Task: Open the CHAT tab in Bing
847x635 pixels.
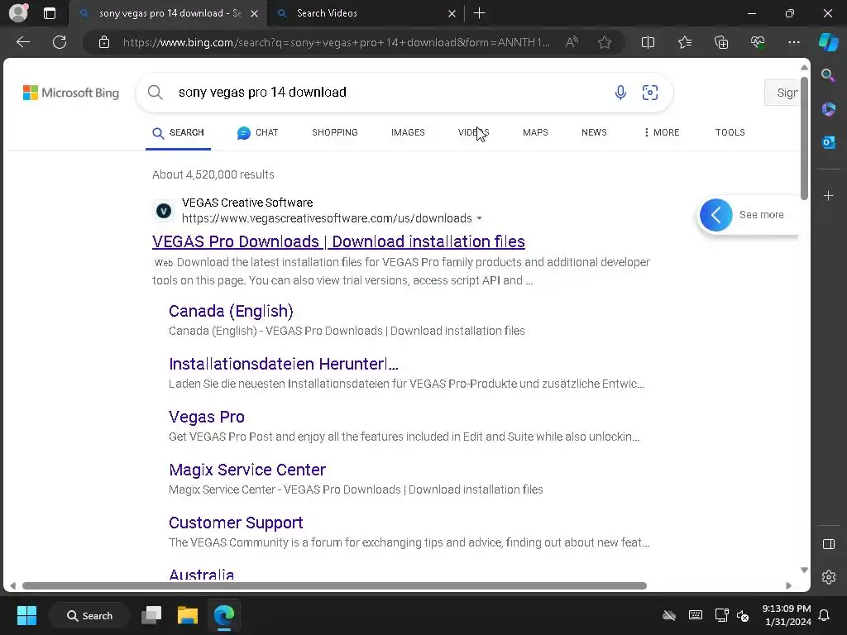Action: [x=258, y=132]
